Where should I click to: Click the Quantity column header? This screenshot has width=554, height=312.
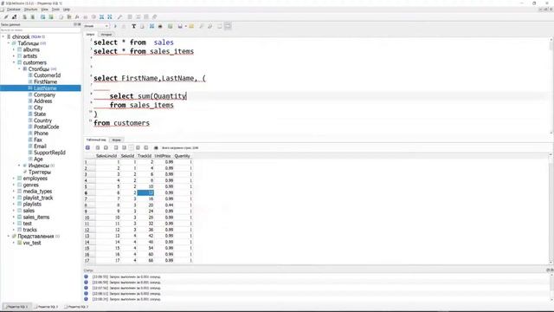click(183, 156)
